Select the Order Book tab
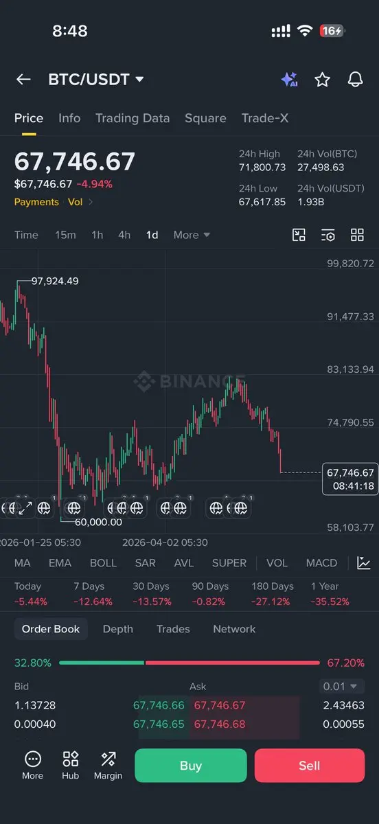Screen dimensions: 379x824 click(x=51, y=629)
